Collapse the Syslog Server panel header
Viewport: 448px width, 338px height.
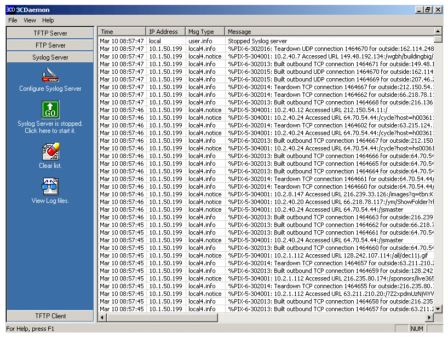tap(50, 57)
